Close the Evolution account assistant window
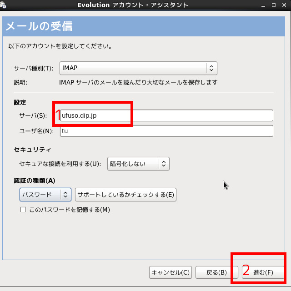This screenshot has height=291, width=291. point(284,5)
